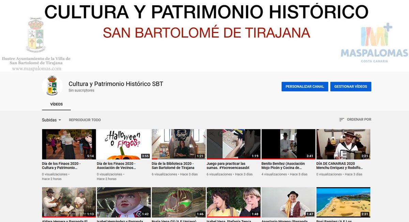Click the Ayuntamiento crest in the banner
Screen dimensions: 409x222
[x=36, y=36]
